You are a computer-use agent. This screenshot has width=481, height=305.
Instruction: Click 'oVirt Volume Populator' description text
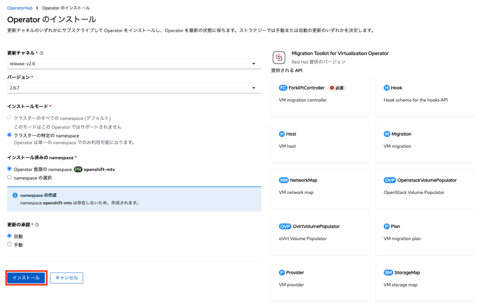coord(303,238)
